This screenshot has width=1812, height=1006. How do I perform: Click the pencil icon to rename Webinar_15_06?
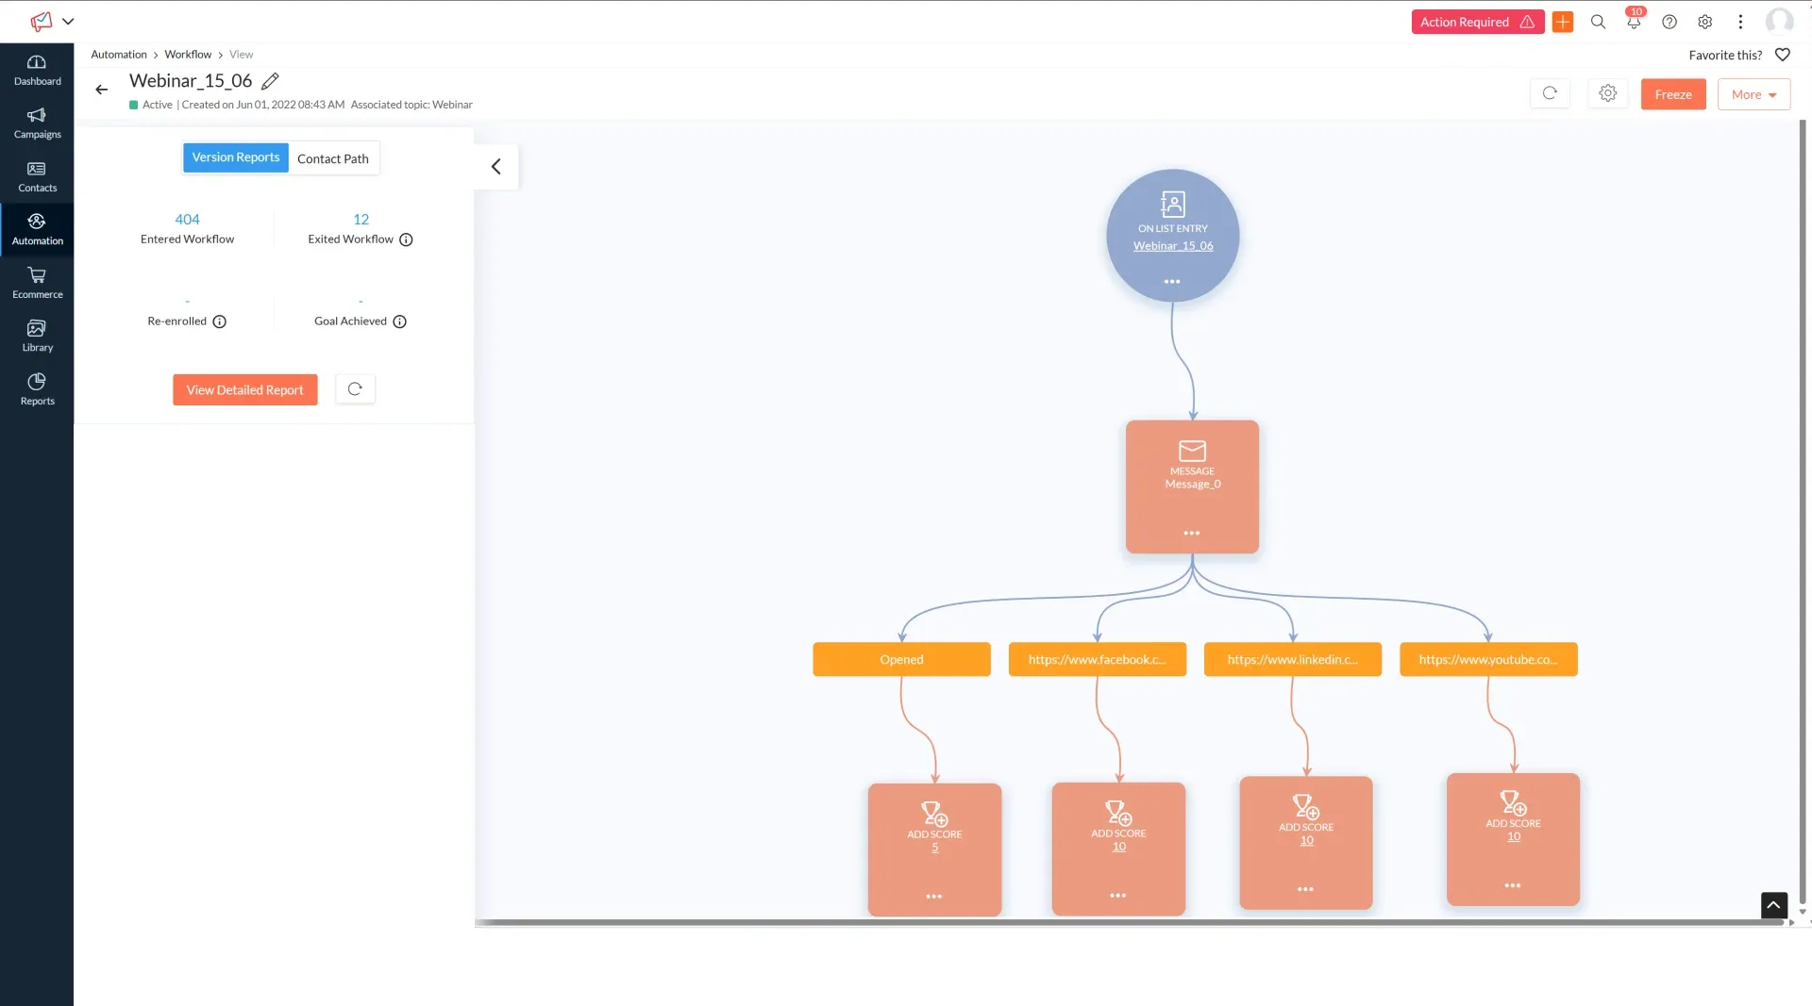270,81
